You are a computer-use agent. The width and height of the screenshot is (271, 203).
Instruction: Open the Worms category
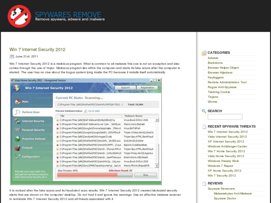pyautogui.click(x=212, y=102)
